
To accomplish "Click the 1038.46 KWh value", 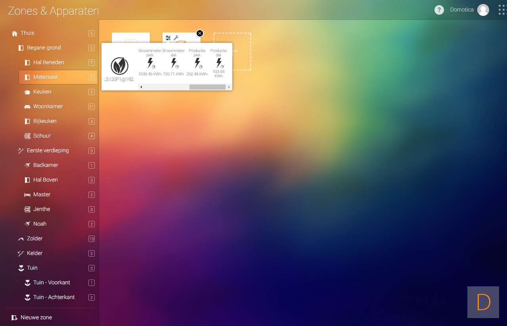I will 150,74.
